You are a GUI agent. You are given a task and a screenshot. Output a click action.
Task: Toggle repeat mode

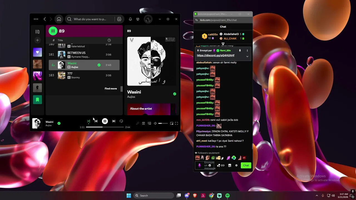coord(121,121)
